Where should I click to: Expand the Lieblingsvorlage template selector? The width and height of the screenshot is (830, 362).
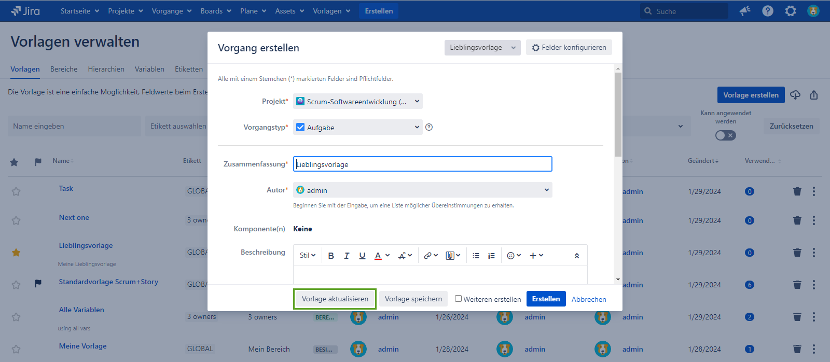pyautogui.click(x=482, y=48)
